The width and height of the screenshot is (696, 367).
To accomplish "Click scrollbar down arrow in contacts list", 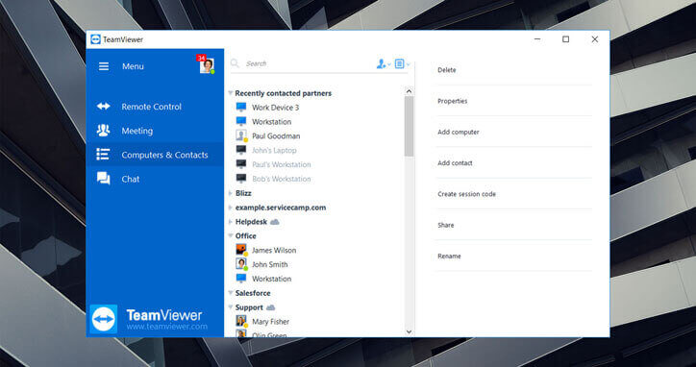I will pyautogui.click(x=409, y=332).
